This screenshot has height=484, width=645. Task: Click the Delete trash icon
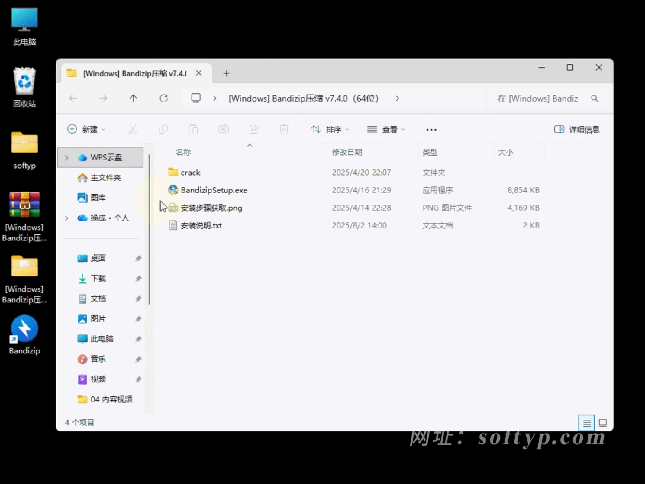pyautogui.click(x=284, y=130)
